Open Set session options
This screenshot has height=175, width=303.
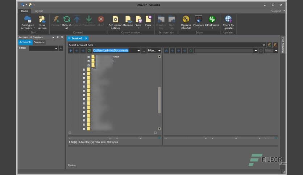(x=115, y=22)
